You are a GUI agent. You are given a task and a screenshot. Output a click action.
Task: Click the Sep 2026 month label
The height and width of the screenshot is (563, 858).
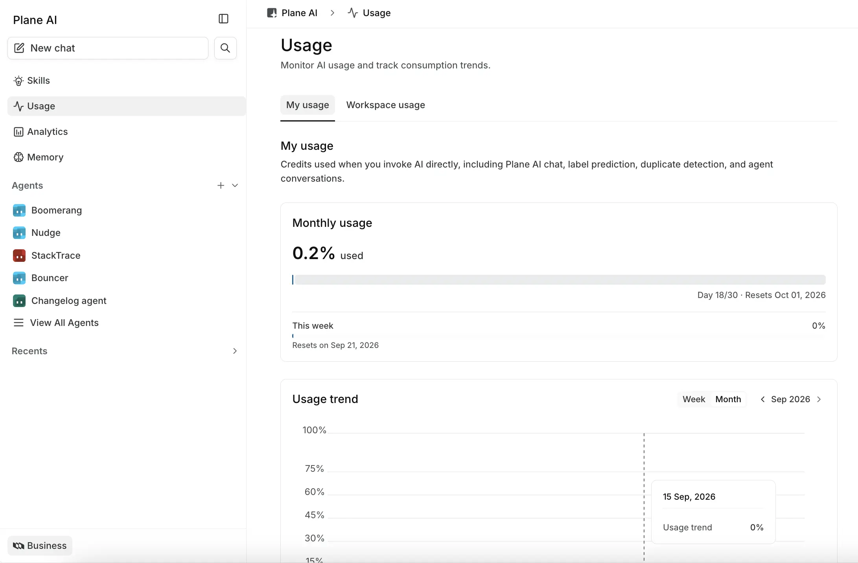click(790, 399)
